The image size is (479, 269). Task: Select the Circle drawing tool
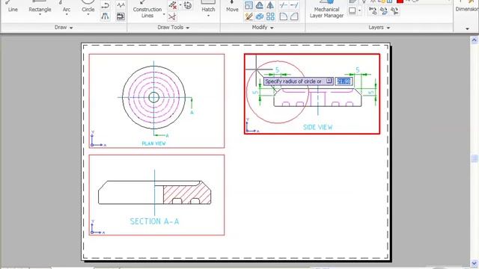[88, 6]
